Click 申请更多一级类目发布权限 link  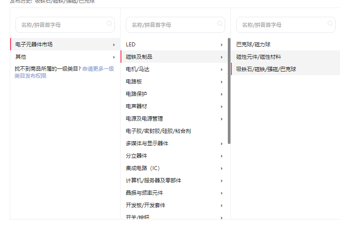[98, 69]
